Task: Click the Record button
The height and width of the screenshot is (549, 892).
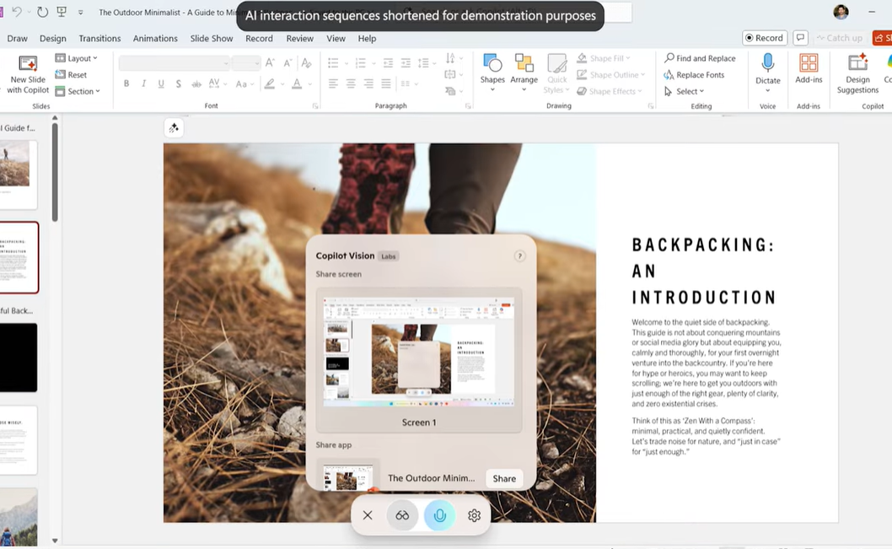Action: point(764,38)
